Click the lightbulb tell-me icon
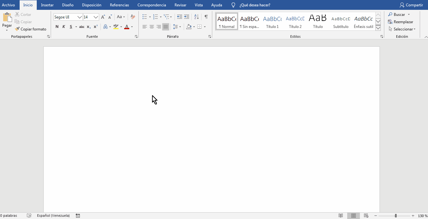 click(233, 5)
